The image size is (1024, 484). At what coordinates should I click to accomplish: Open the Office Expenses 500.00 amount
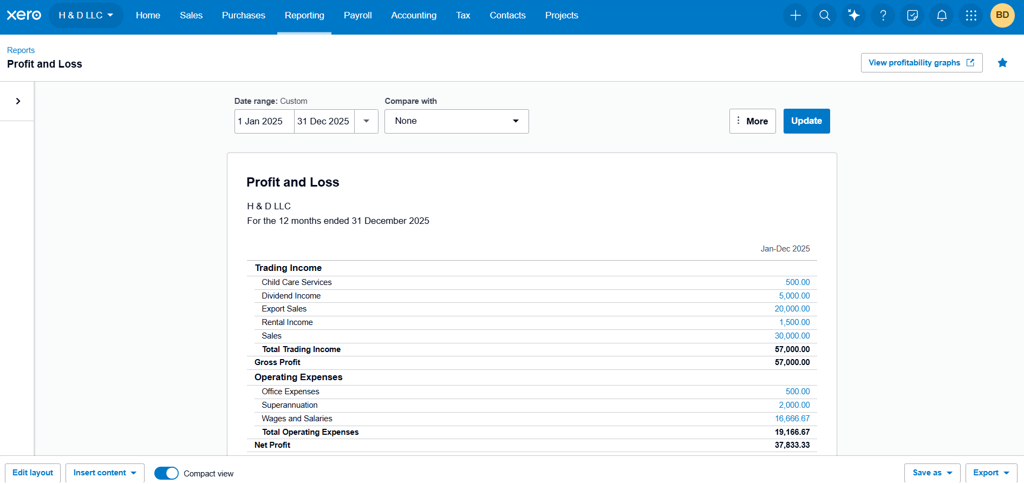pos(798,392)
